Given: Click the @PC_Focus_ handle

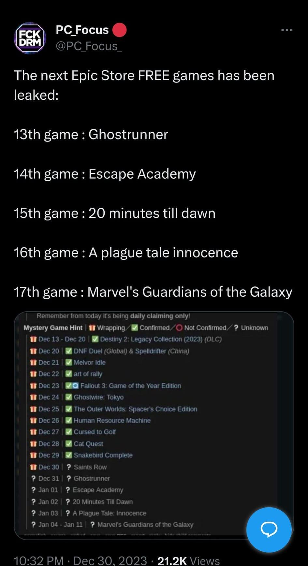Looking at the screenshot, I should point(89,46).
